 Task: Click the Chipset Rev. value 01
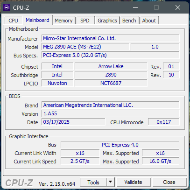tap(171, 66)
